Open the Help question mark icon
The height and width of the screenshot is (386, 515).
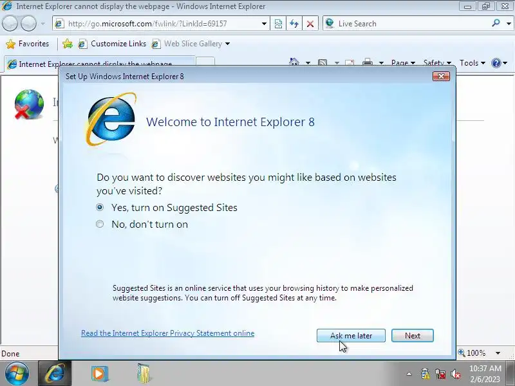tap(496, 62)
